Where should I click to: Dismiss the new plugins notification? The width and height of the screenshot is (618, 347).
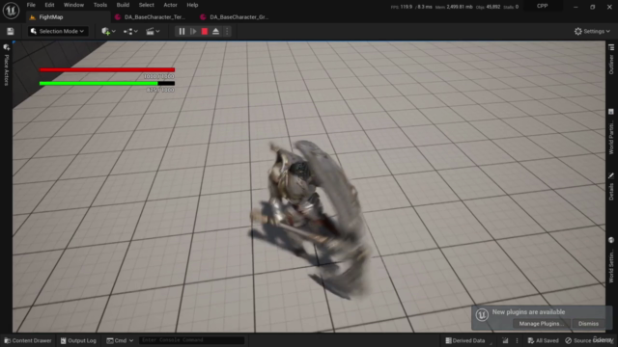point(588,324)
